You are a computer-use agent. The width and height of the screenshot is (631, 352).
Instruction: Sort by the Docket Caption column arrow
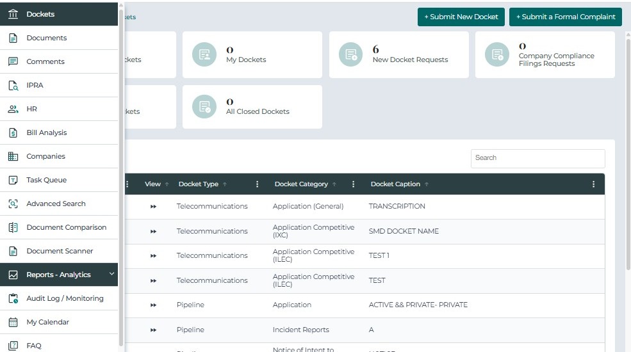click(427, 184)
